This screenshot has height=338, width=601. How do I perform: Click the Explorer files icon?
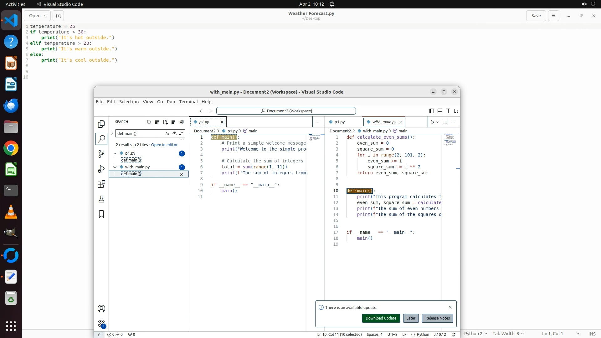point(101,124)
